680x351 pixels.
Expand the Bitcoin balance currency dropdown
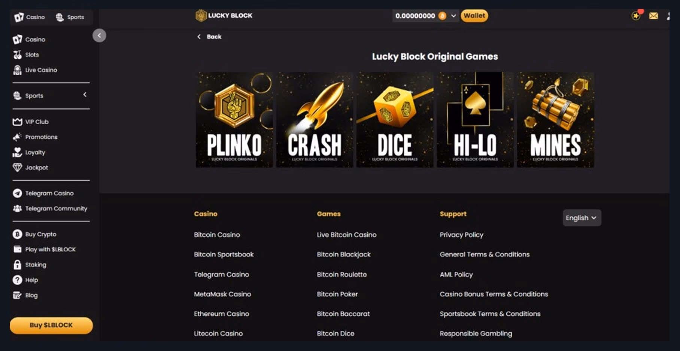tap(453, 16)
